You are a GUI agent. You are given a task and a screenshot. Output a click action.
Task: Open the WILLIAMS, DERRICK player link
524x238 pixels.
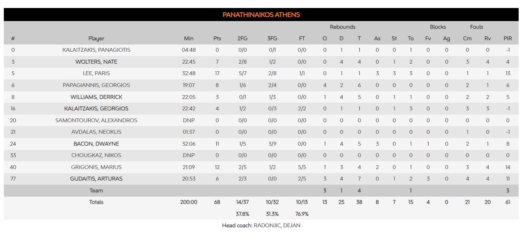(96, 97)
